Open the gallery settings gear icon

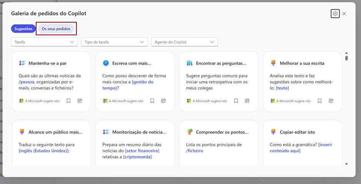[x=335, y=13]
